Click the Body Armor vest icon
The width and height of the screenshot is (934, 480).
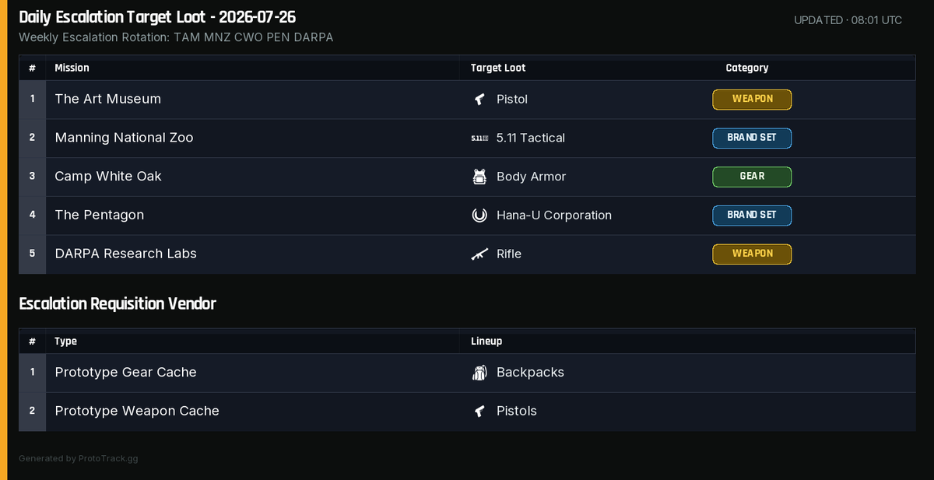pyautogui.click(x=479, y=177)
